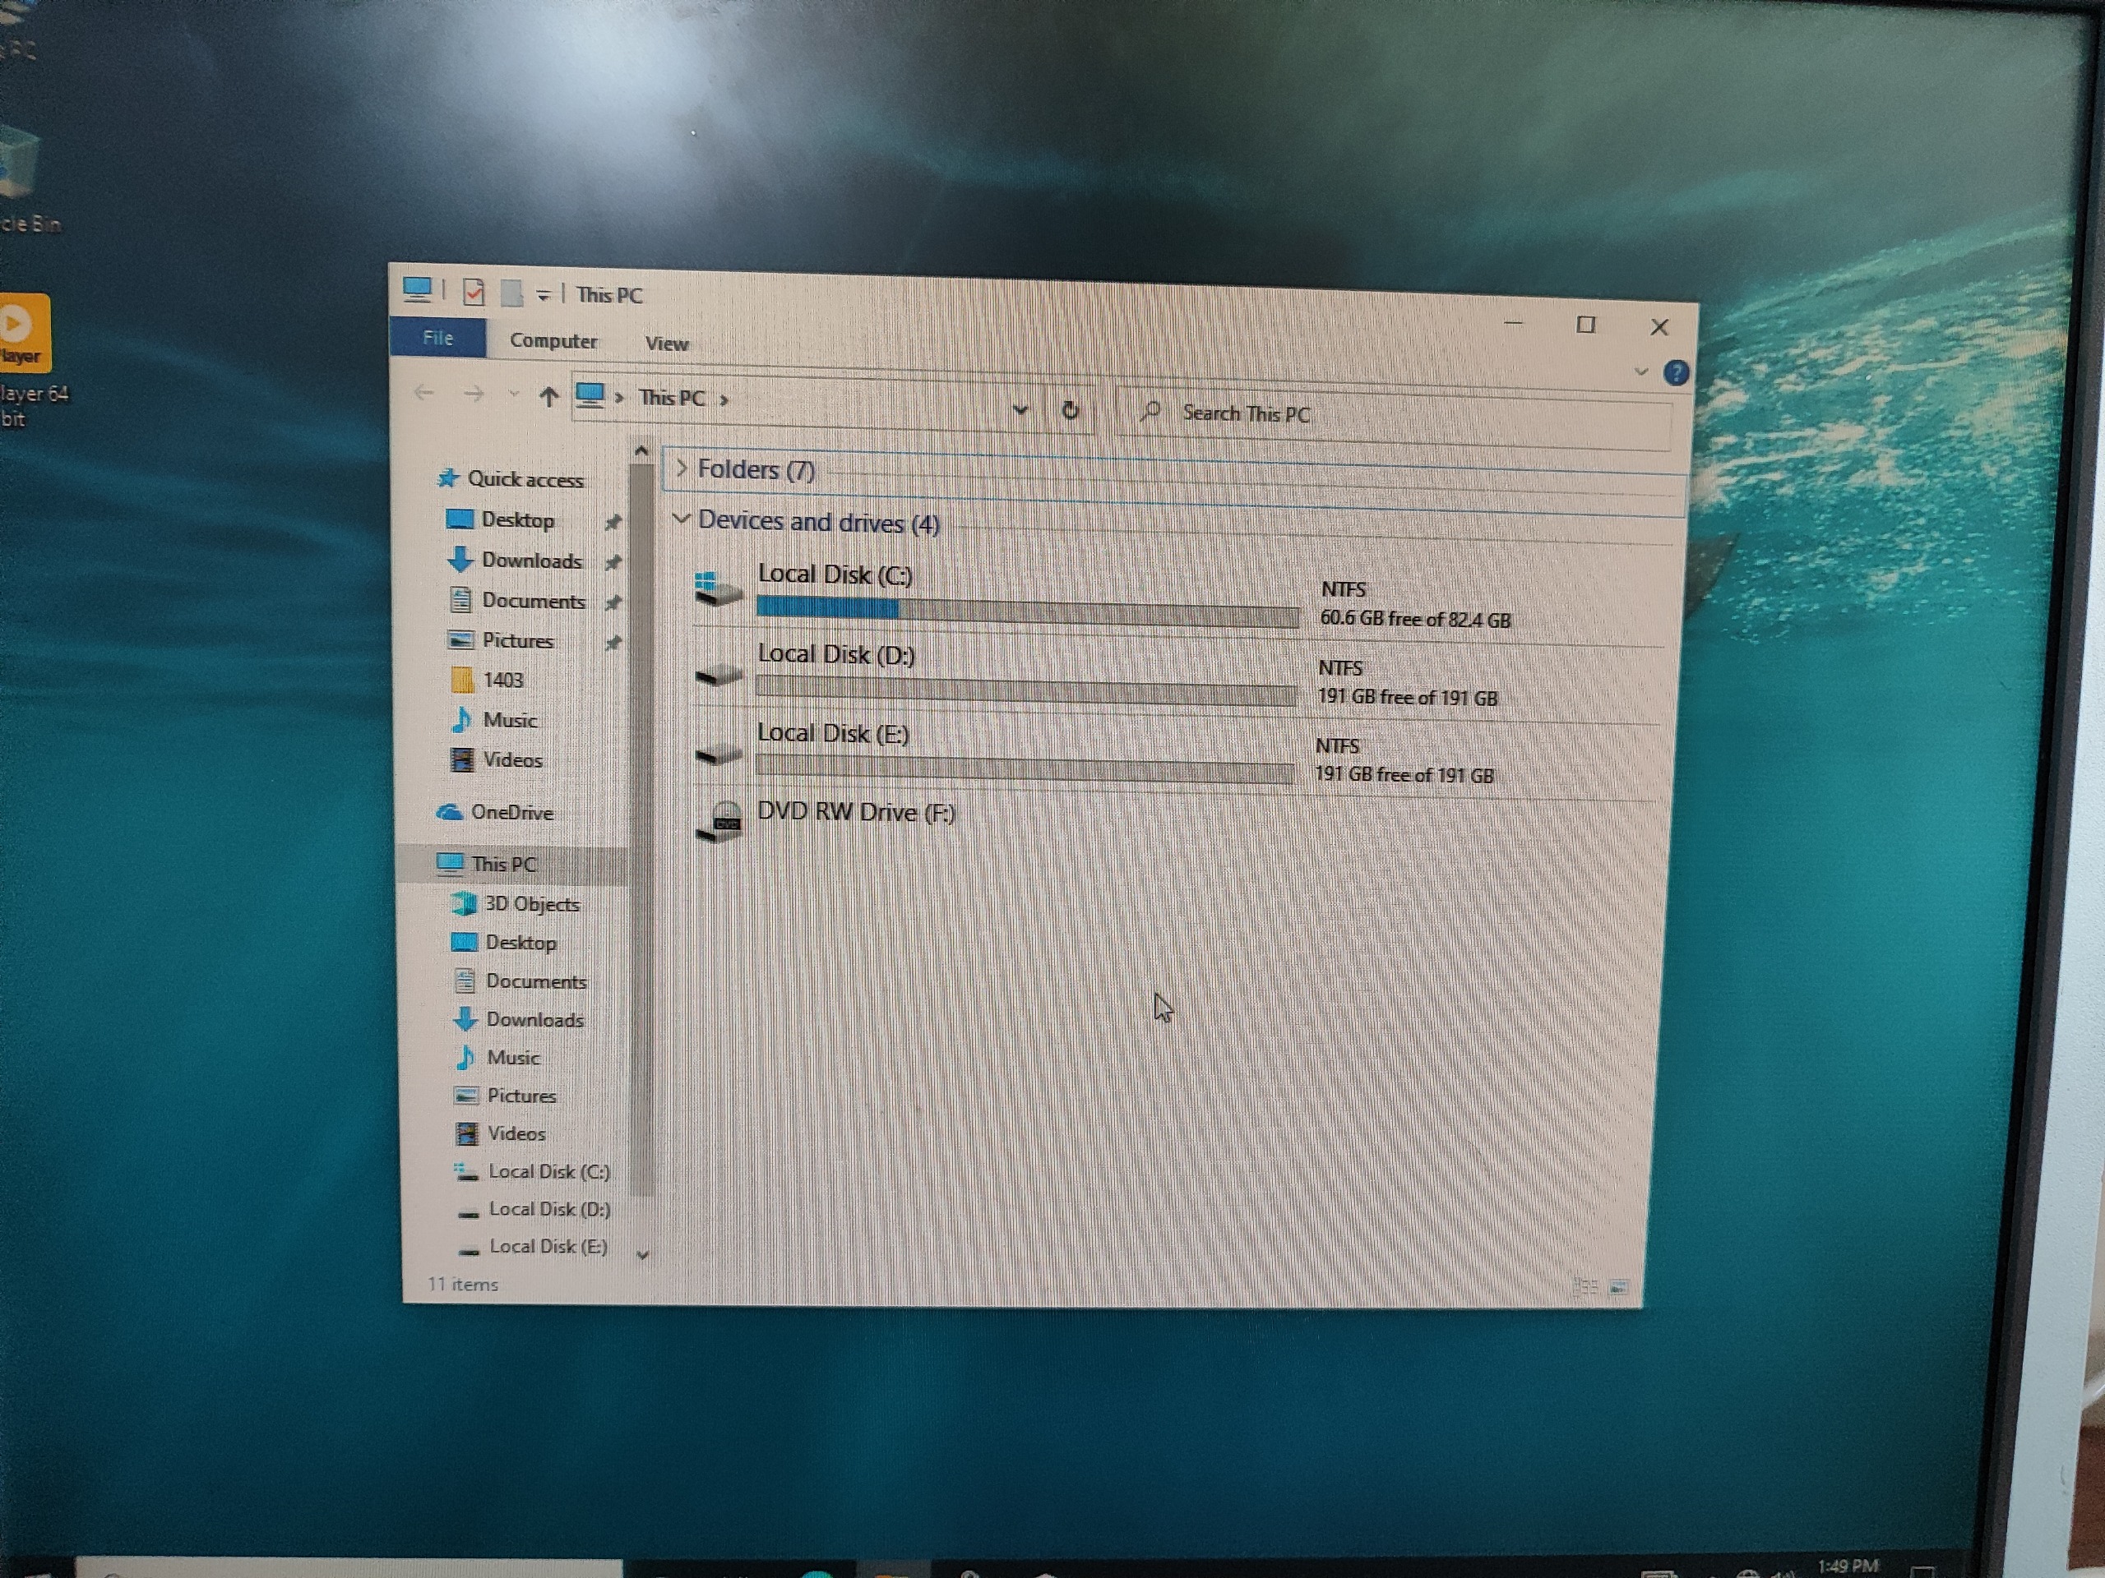Expand the Folders (7) group
This screenshot has height=1578, width=2105.
click(x=682, y=467)
